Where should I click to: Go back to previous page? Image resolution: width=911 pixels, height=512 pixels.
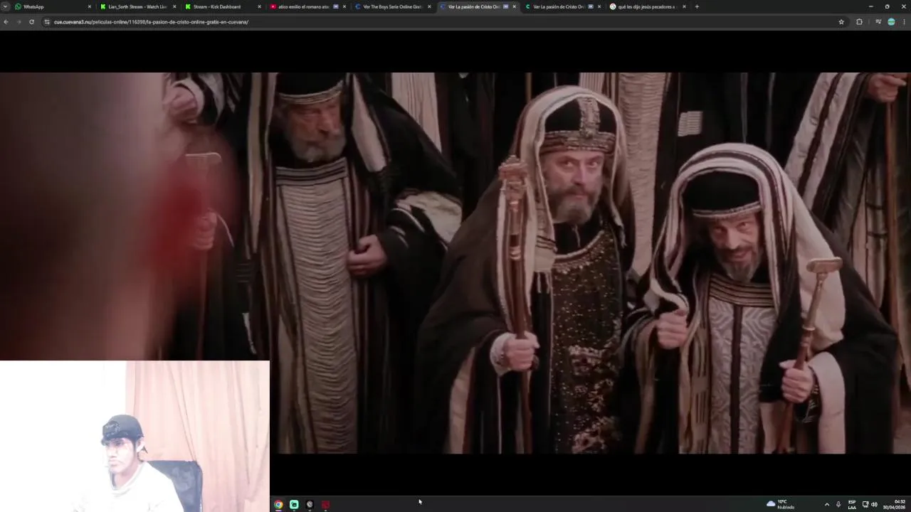6,22
